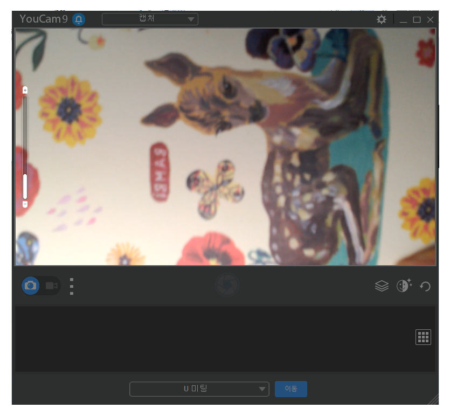
Task: Open the notification bell next to YouCam 9
Action: [79, 19]
